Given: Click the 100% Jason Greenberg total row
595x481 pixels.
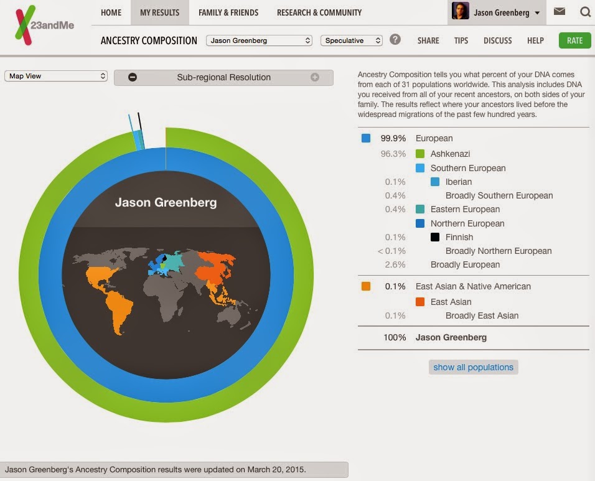Looking at the screenshot, I should pos(473,337).
